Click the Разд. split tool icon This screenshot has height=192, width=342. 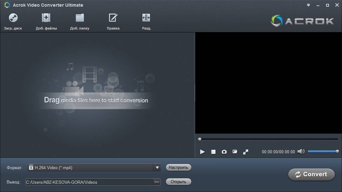tap(146, 18)
